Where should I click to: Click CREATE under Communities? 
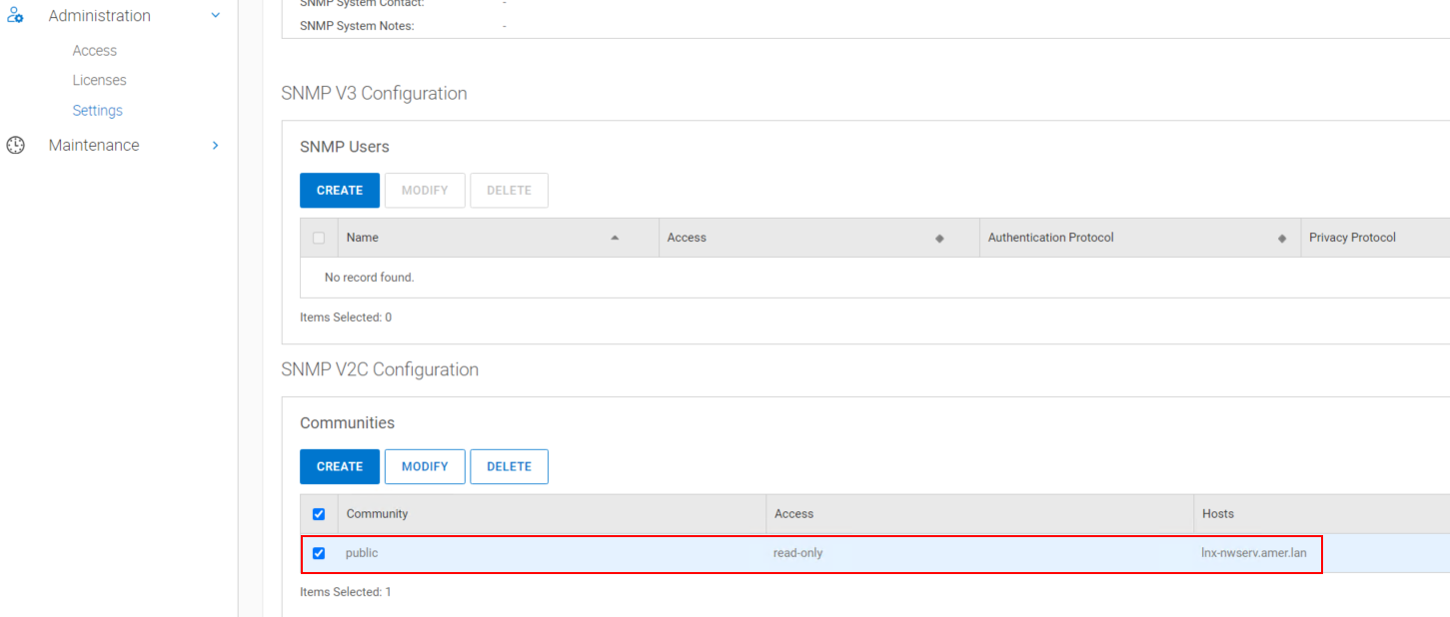pos(340,466)
